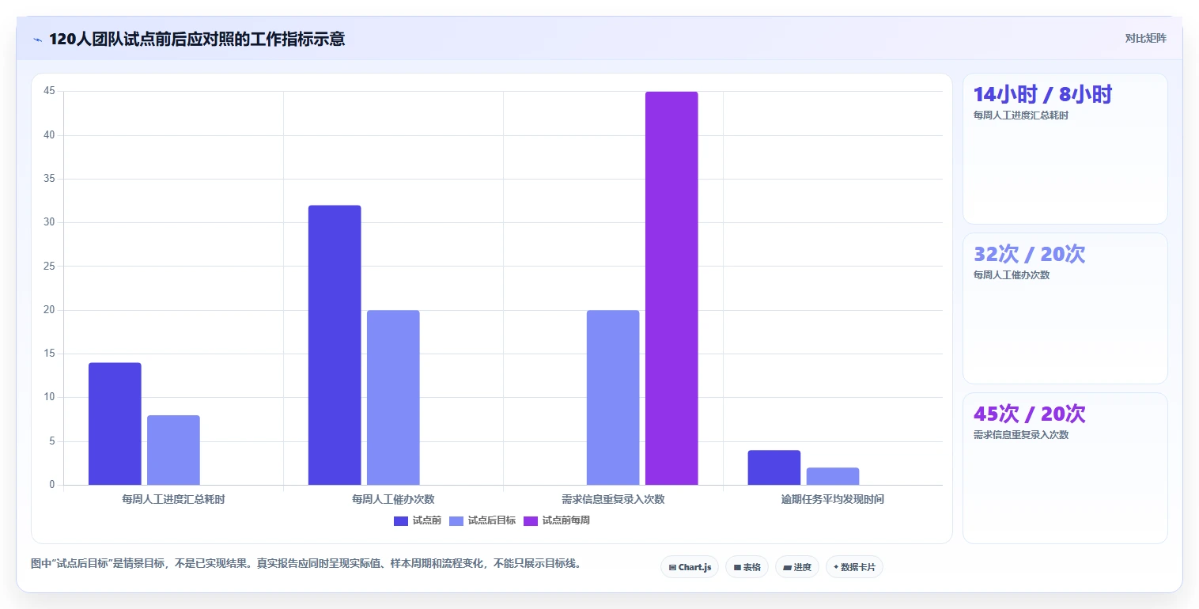Click the y-axis value 20
The height and width of the screenshot is (609, 1199).
(x=49, y=310)
